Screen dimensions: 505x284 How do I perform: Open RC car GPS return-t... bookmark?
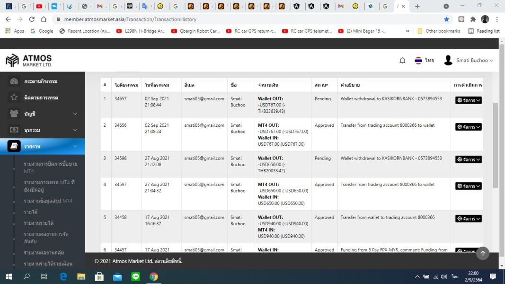click(251, 31)
